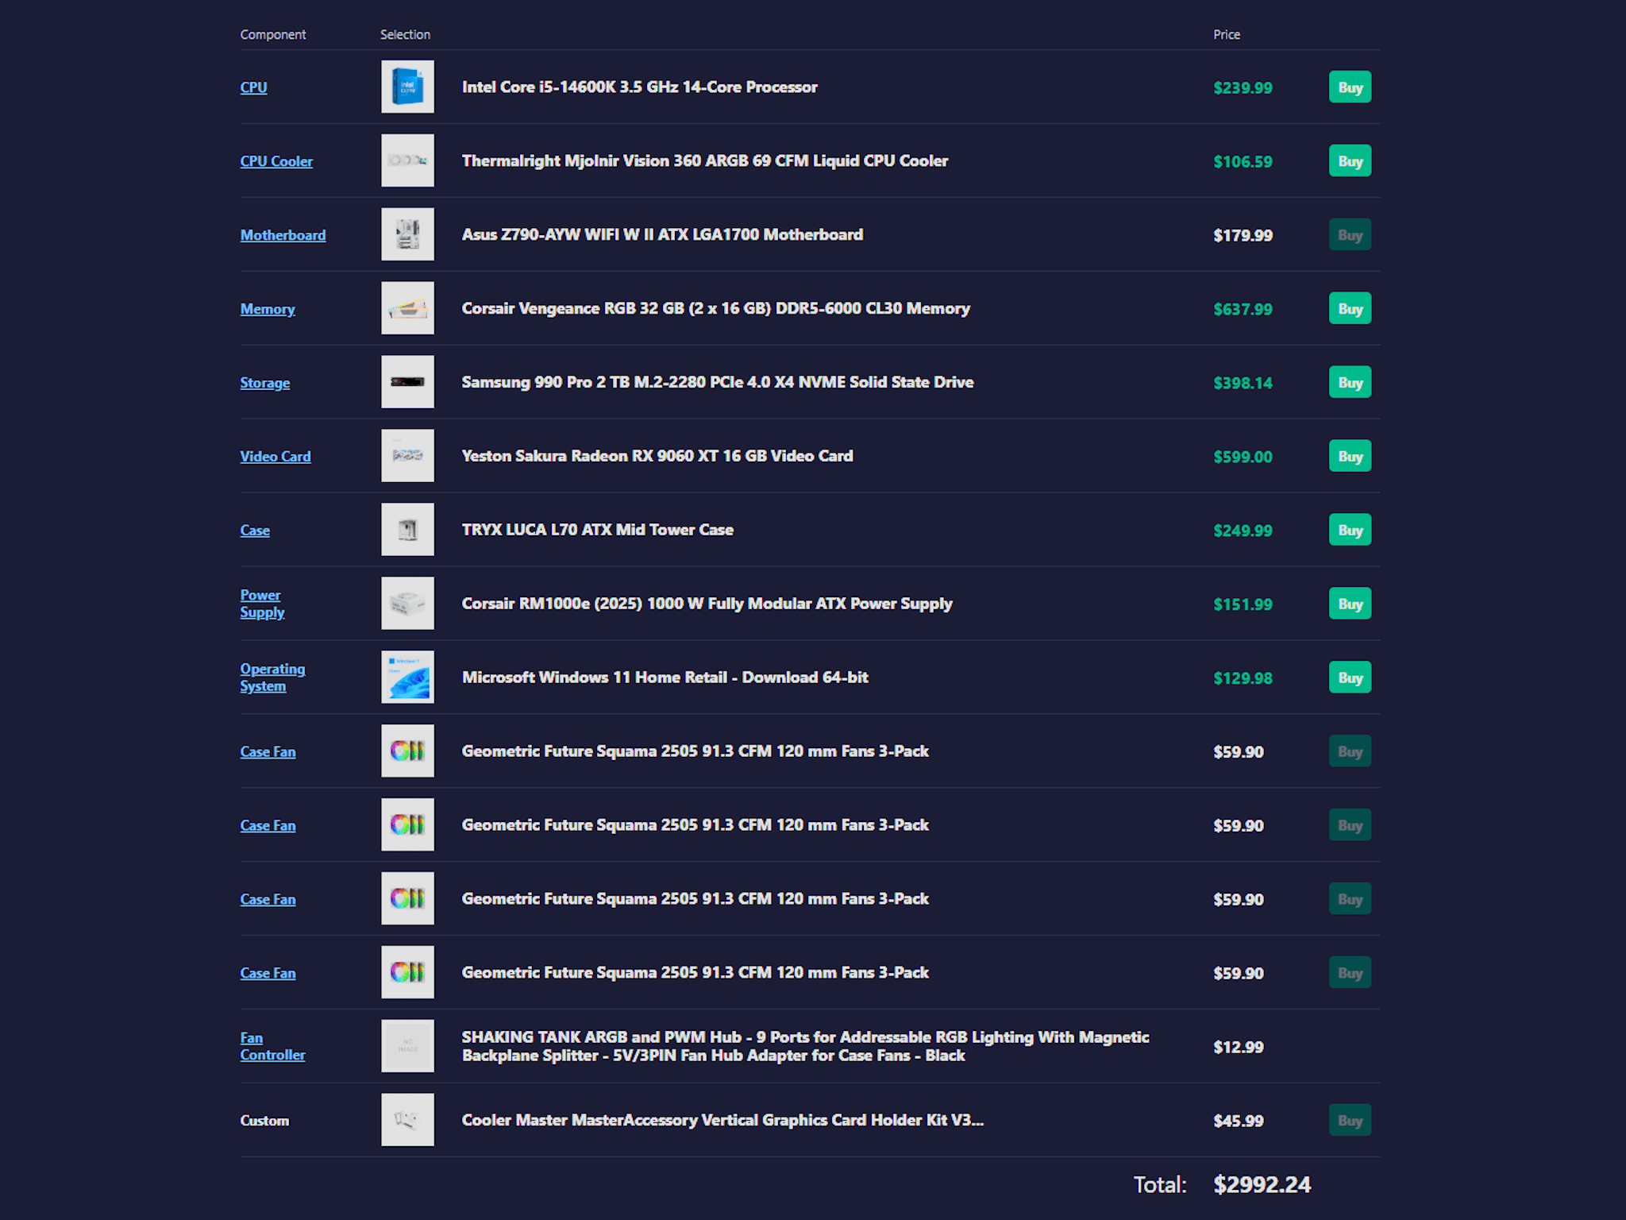
Task: Click Buy for the Corsair Vengeance memory
Action: 1350,309
